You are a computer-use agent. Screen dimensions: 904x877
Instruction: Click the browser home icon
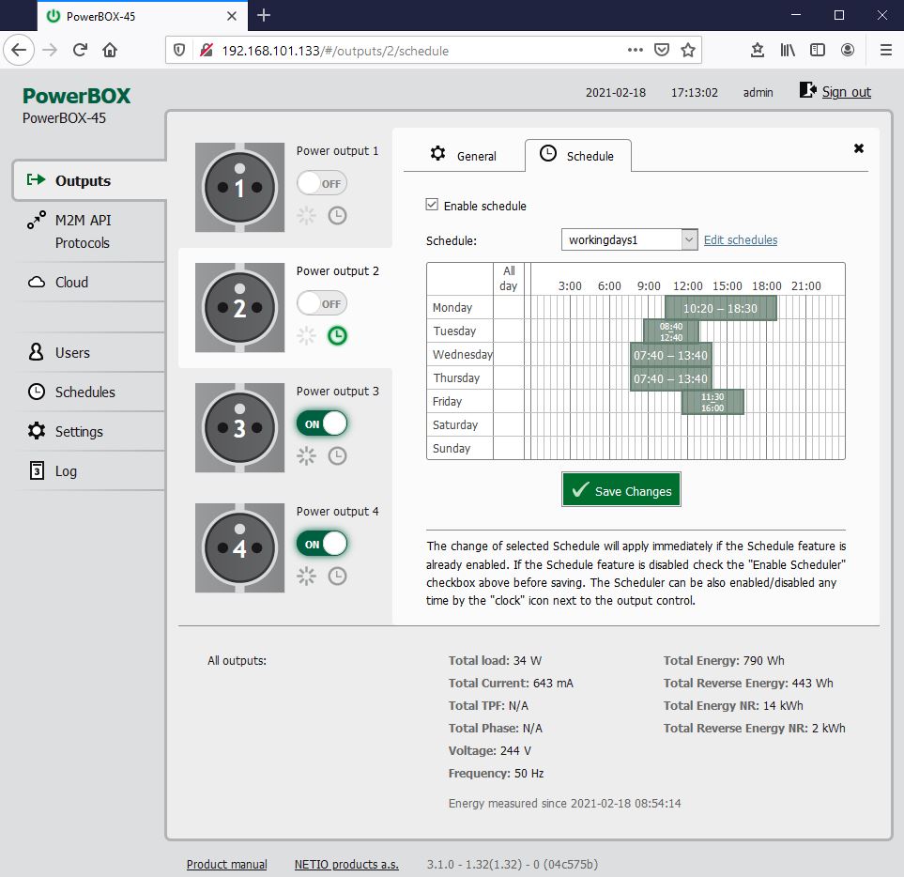pyautogui.click(x=110, y=50)
